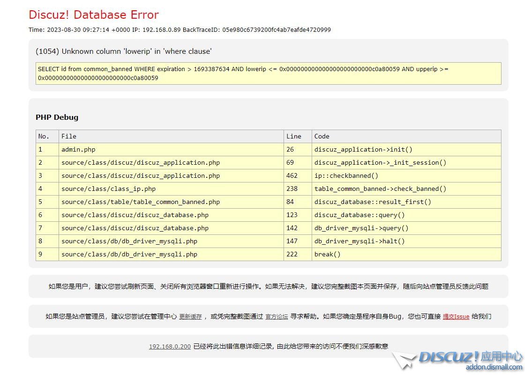Click the Unknown column 'lowerip' error message
531x379 pixels.
[x=124, y=51]
